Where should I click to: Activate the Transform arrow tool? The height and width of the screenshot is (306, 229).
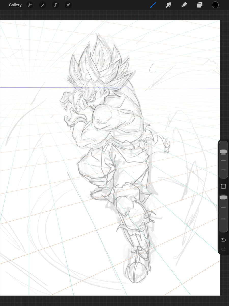(x=68, y=5)
